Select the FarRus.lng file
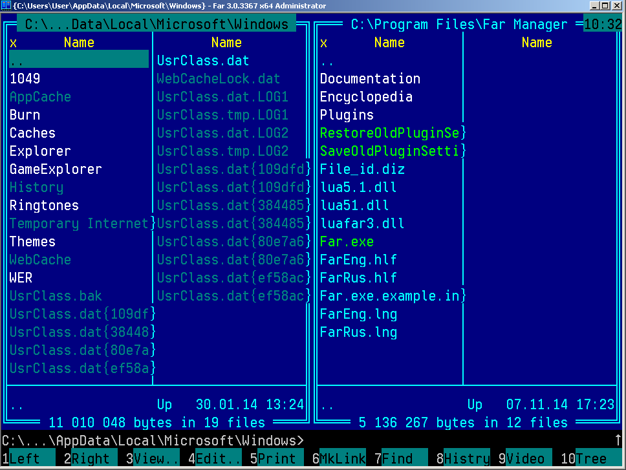 coord(358,332)
